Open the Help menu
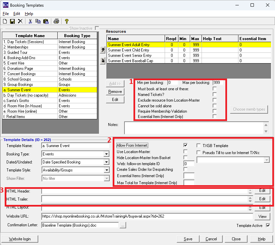Image resolution: width=275 pixels, height=245 pixels. 29,14
